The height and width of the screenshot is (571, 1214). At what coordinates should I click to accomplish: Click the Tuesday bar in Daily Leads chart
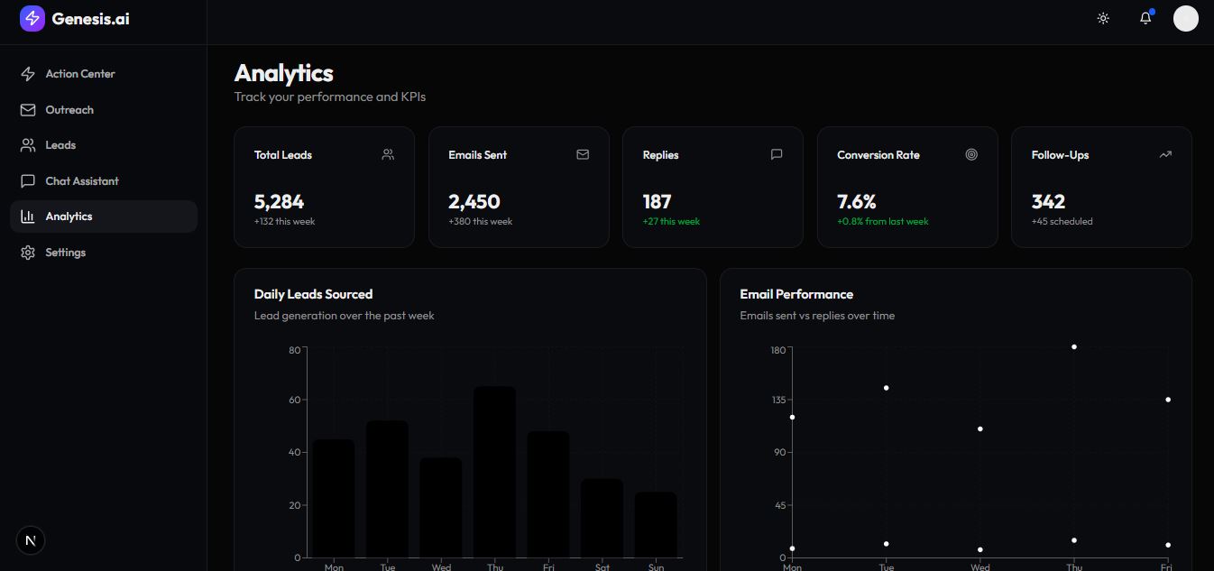388,489
